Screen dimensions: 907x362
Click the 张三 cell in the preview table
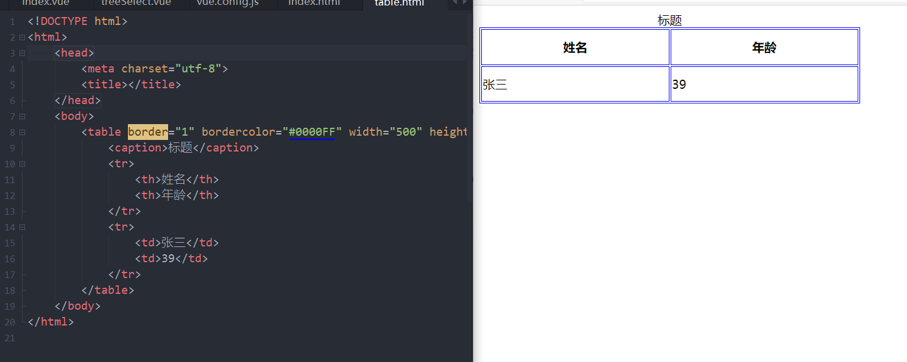[x=575, y=84]
